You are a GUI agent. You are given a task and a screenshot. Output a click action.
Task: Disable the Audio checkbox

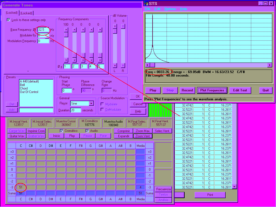click(x=87, y=131)
